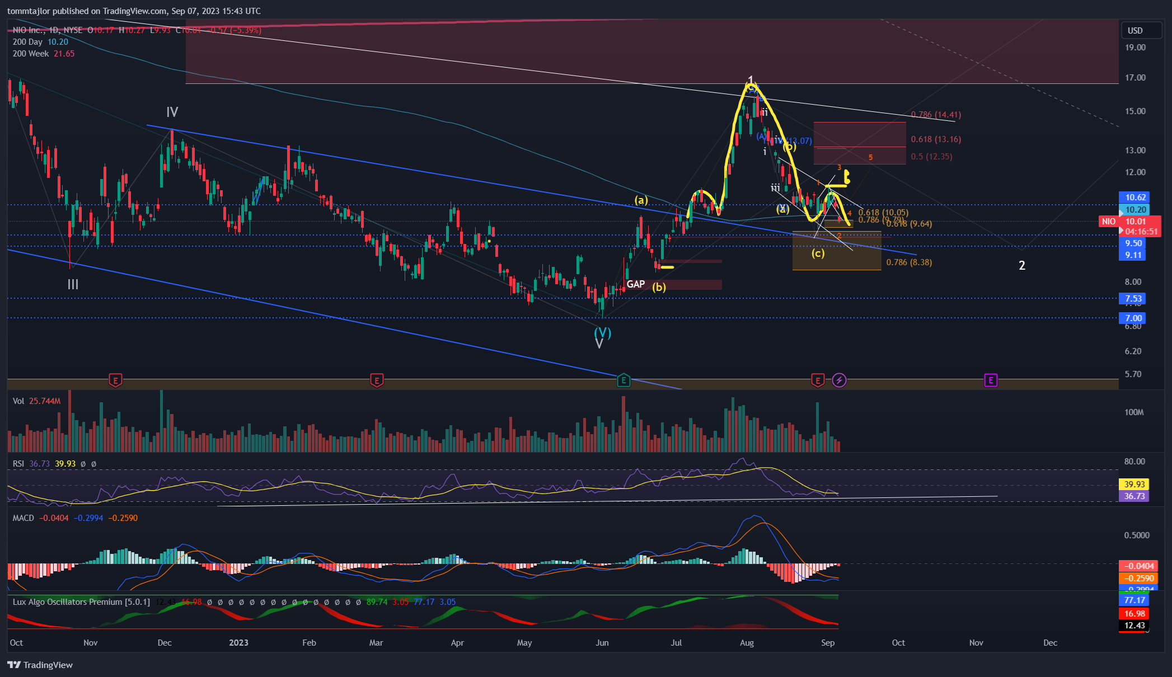The image size is (1172, 677).
Task: Click the 0.5 (12.35) Fibonacci label
Action: point(931,157)
